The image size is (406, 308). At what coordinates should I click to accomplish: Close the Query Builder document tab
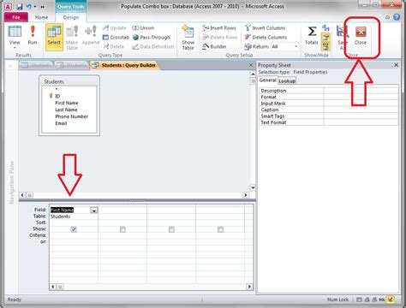pyautogui.click(x=251, y=65)
